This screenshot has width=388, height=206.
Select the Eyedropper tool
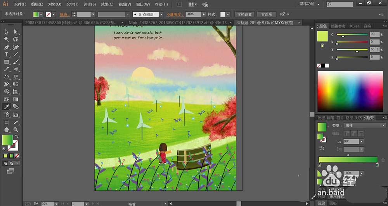[x=7, y=107]
